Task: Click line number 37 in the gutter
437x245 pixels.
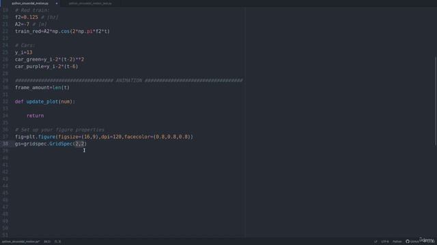Action: [x=5, y=137]
